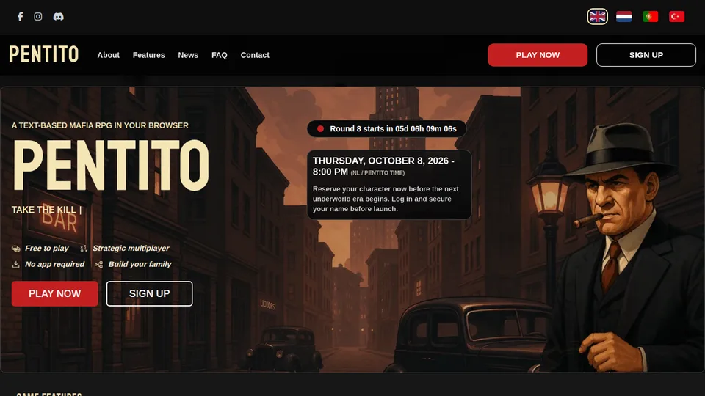The width and height of the screenshot is (705, 396).
Task: Open the FAQ page
Action: 220,55
